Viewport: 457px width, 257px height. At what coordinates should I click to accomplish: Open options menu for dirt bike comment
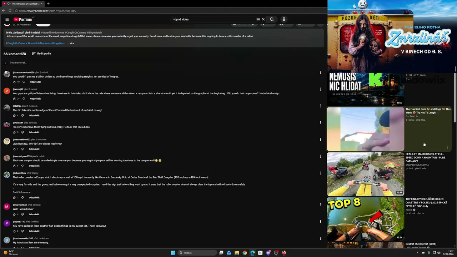tap(320, 106)
